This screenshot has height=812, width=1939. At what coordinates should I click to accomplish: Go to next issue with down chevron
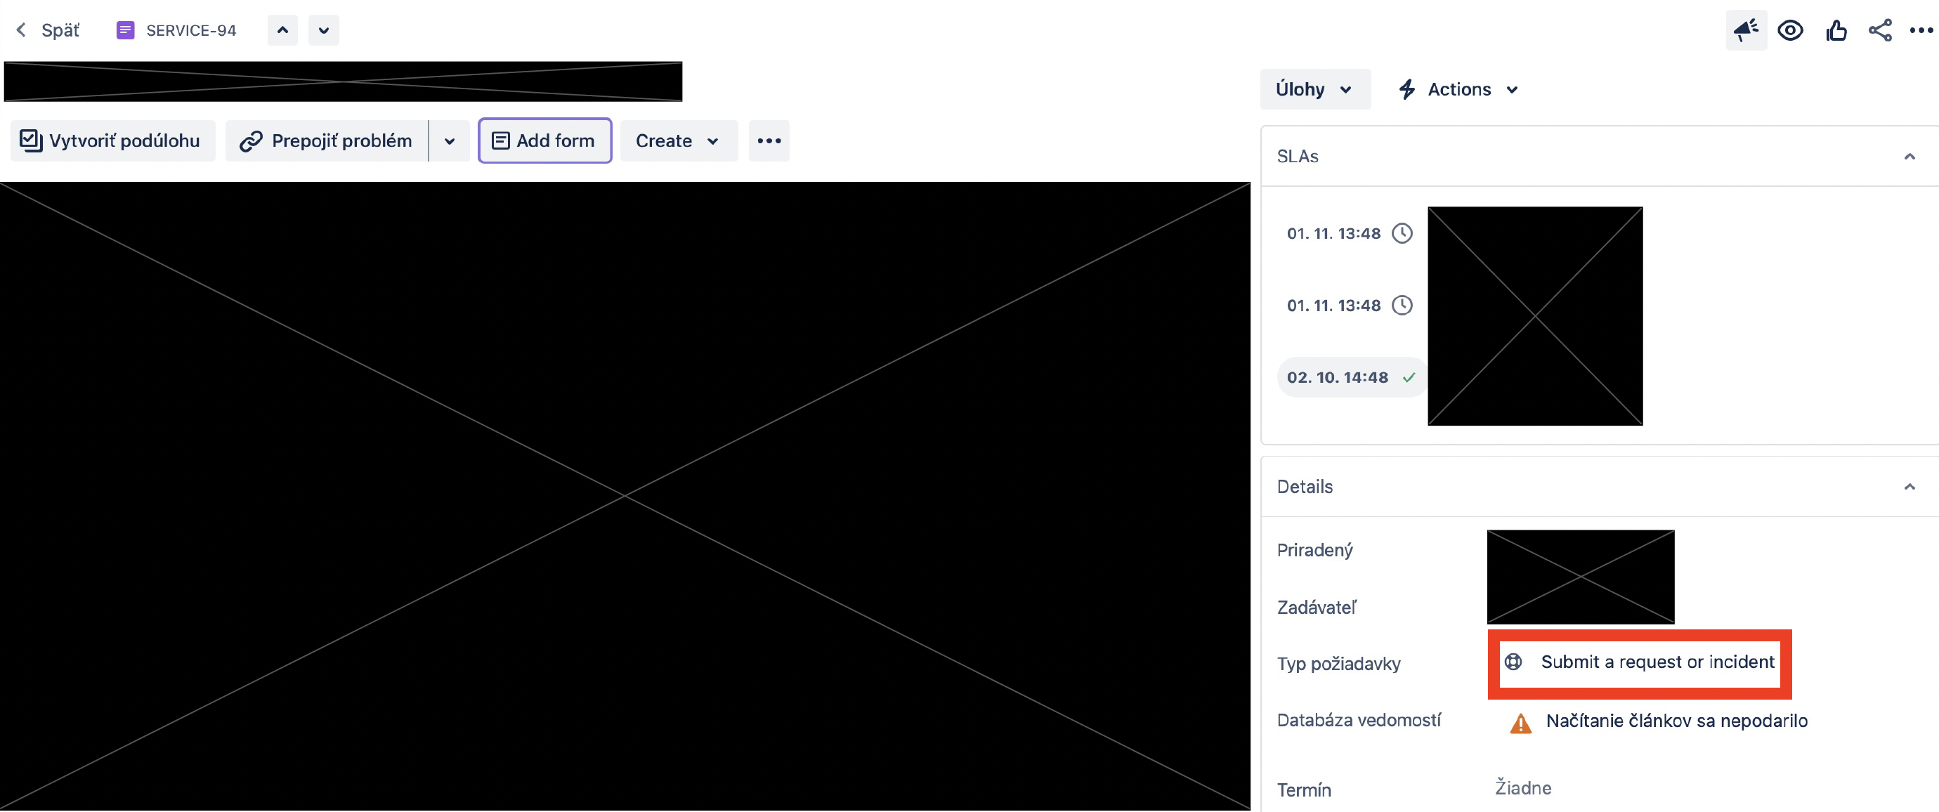click(324, 30)
